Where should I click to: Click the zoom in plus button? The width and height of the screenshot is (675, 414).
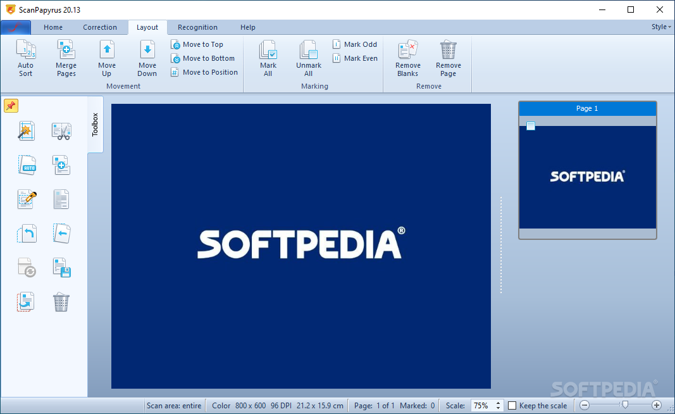pos(657,405)
